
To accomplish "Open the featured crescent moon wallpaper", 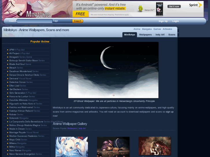I will click(x=113, y=70).
